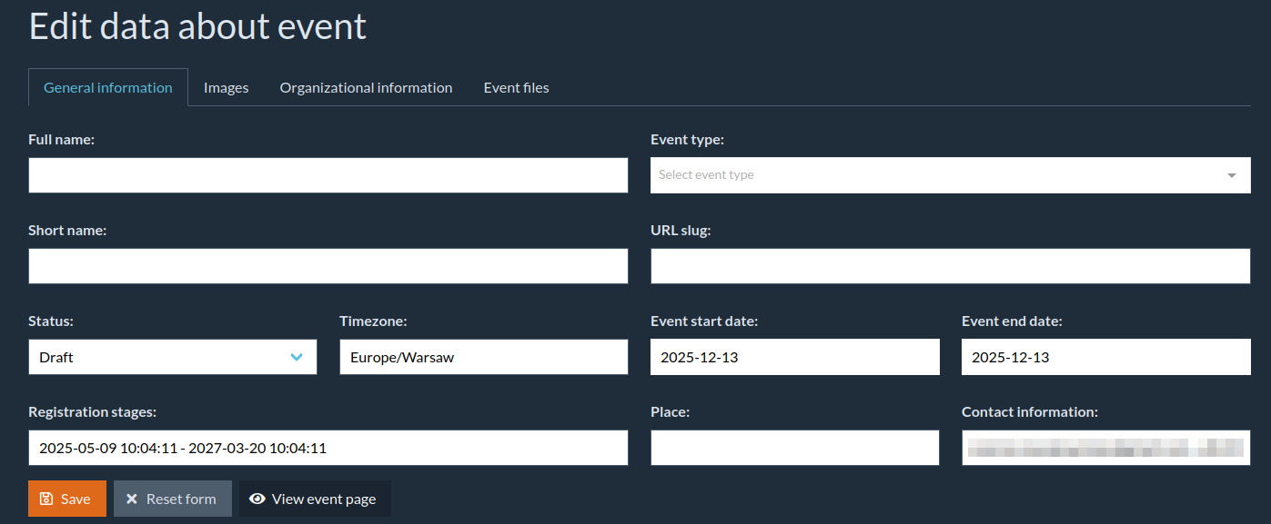Click the X icon on Reset form
This screenshot has height=524, width=1271.
tap(132, 499)
